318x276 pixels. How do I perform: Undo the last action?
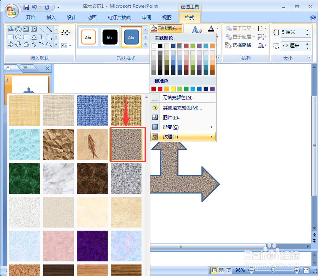(x=35, y=7)
